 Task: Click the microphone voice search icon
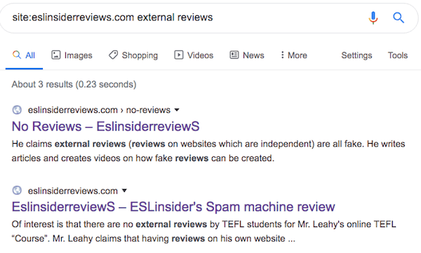tap(373, 18)
